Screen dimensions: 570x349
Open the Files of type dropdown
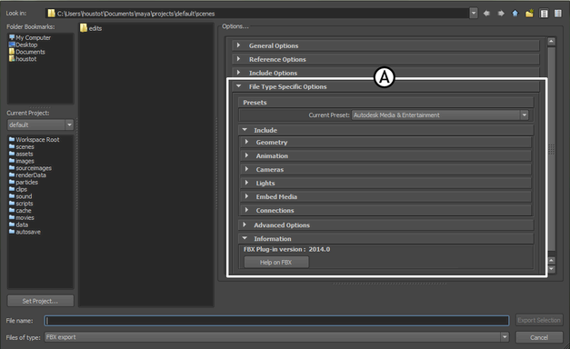[277, 337]
